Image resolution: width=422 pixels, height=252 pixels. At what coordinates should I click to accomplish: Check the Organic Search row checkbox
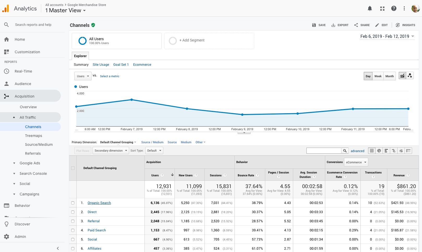[x=73, y=203]
